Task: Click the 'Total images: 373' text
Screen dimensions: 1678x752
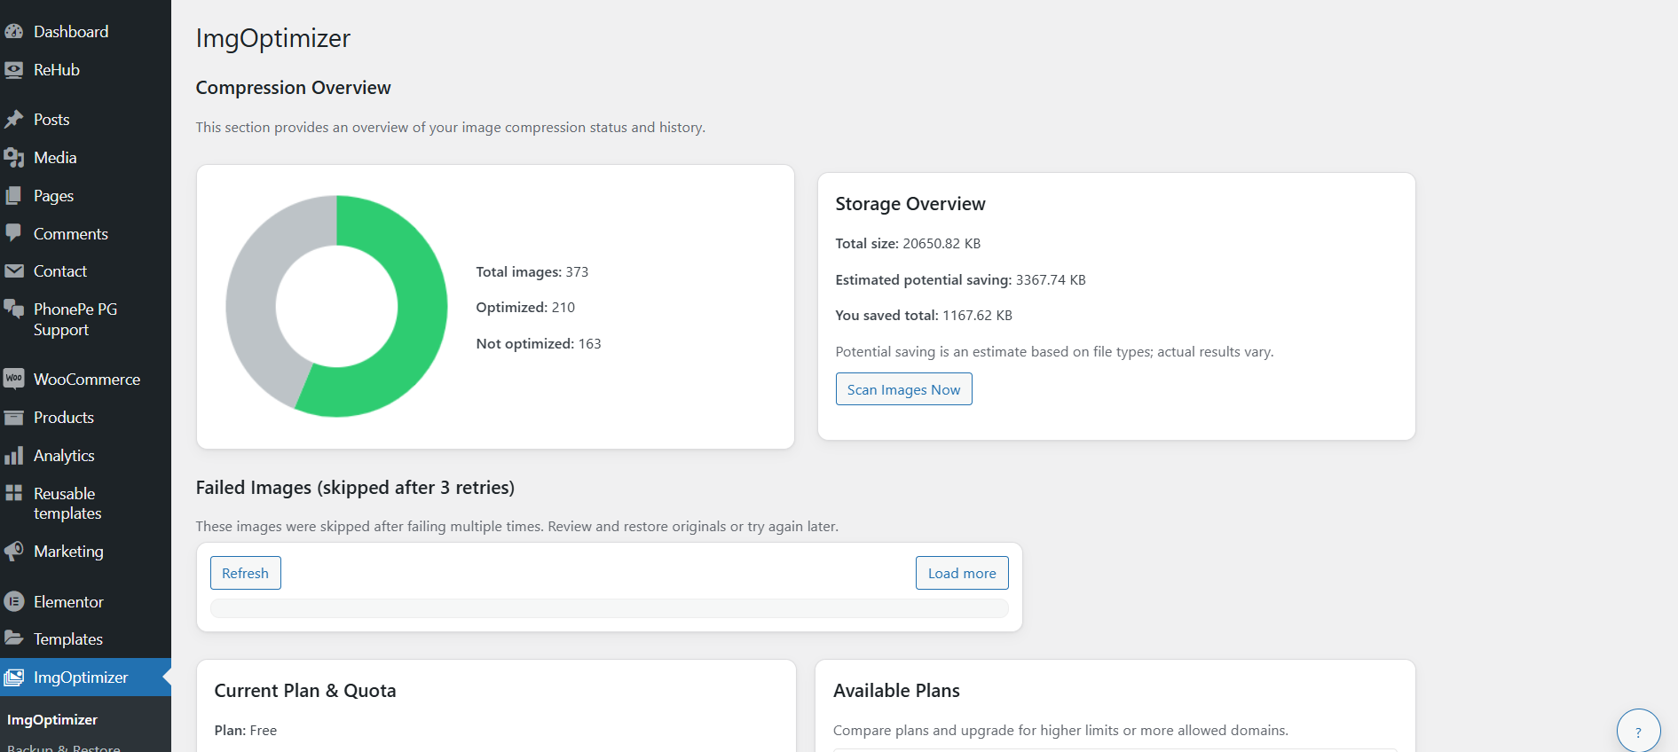Action: tap(532, 272)
